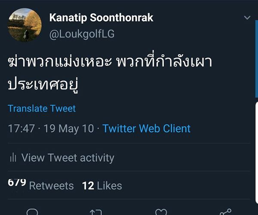Like the tweet with the heart icon
Screen dimensions: 258x215
[161, 212]
